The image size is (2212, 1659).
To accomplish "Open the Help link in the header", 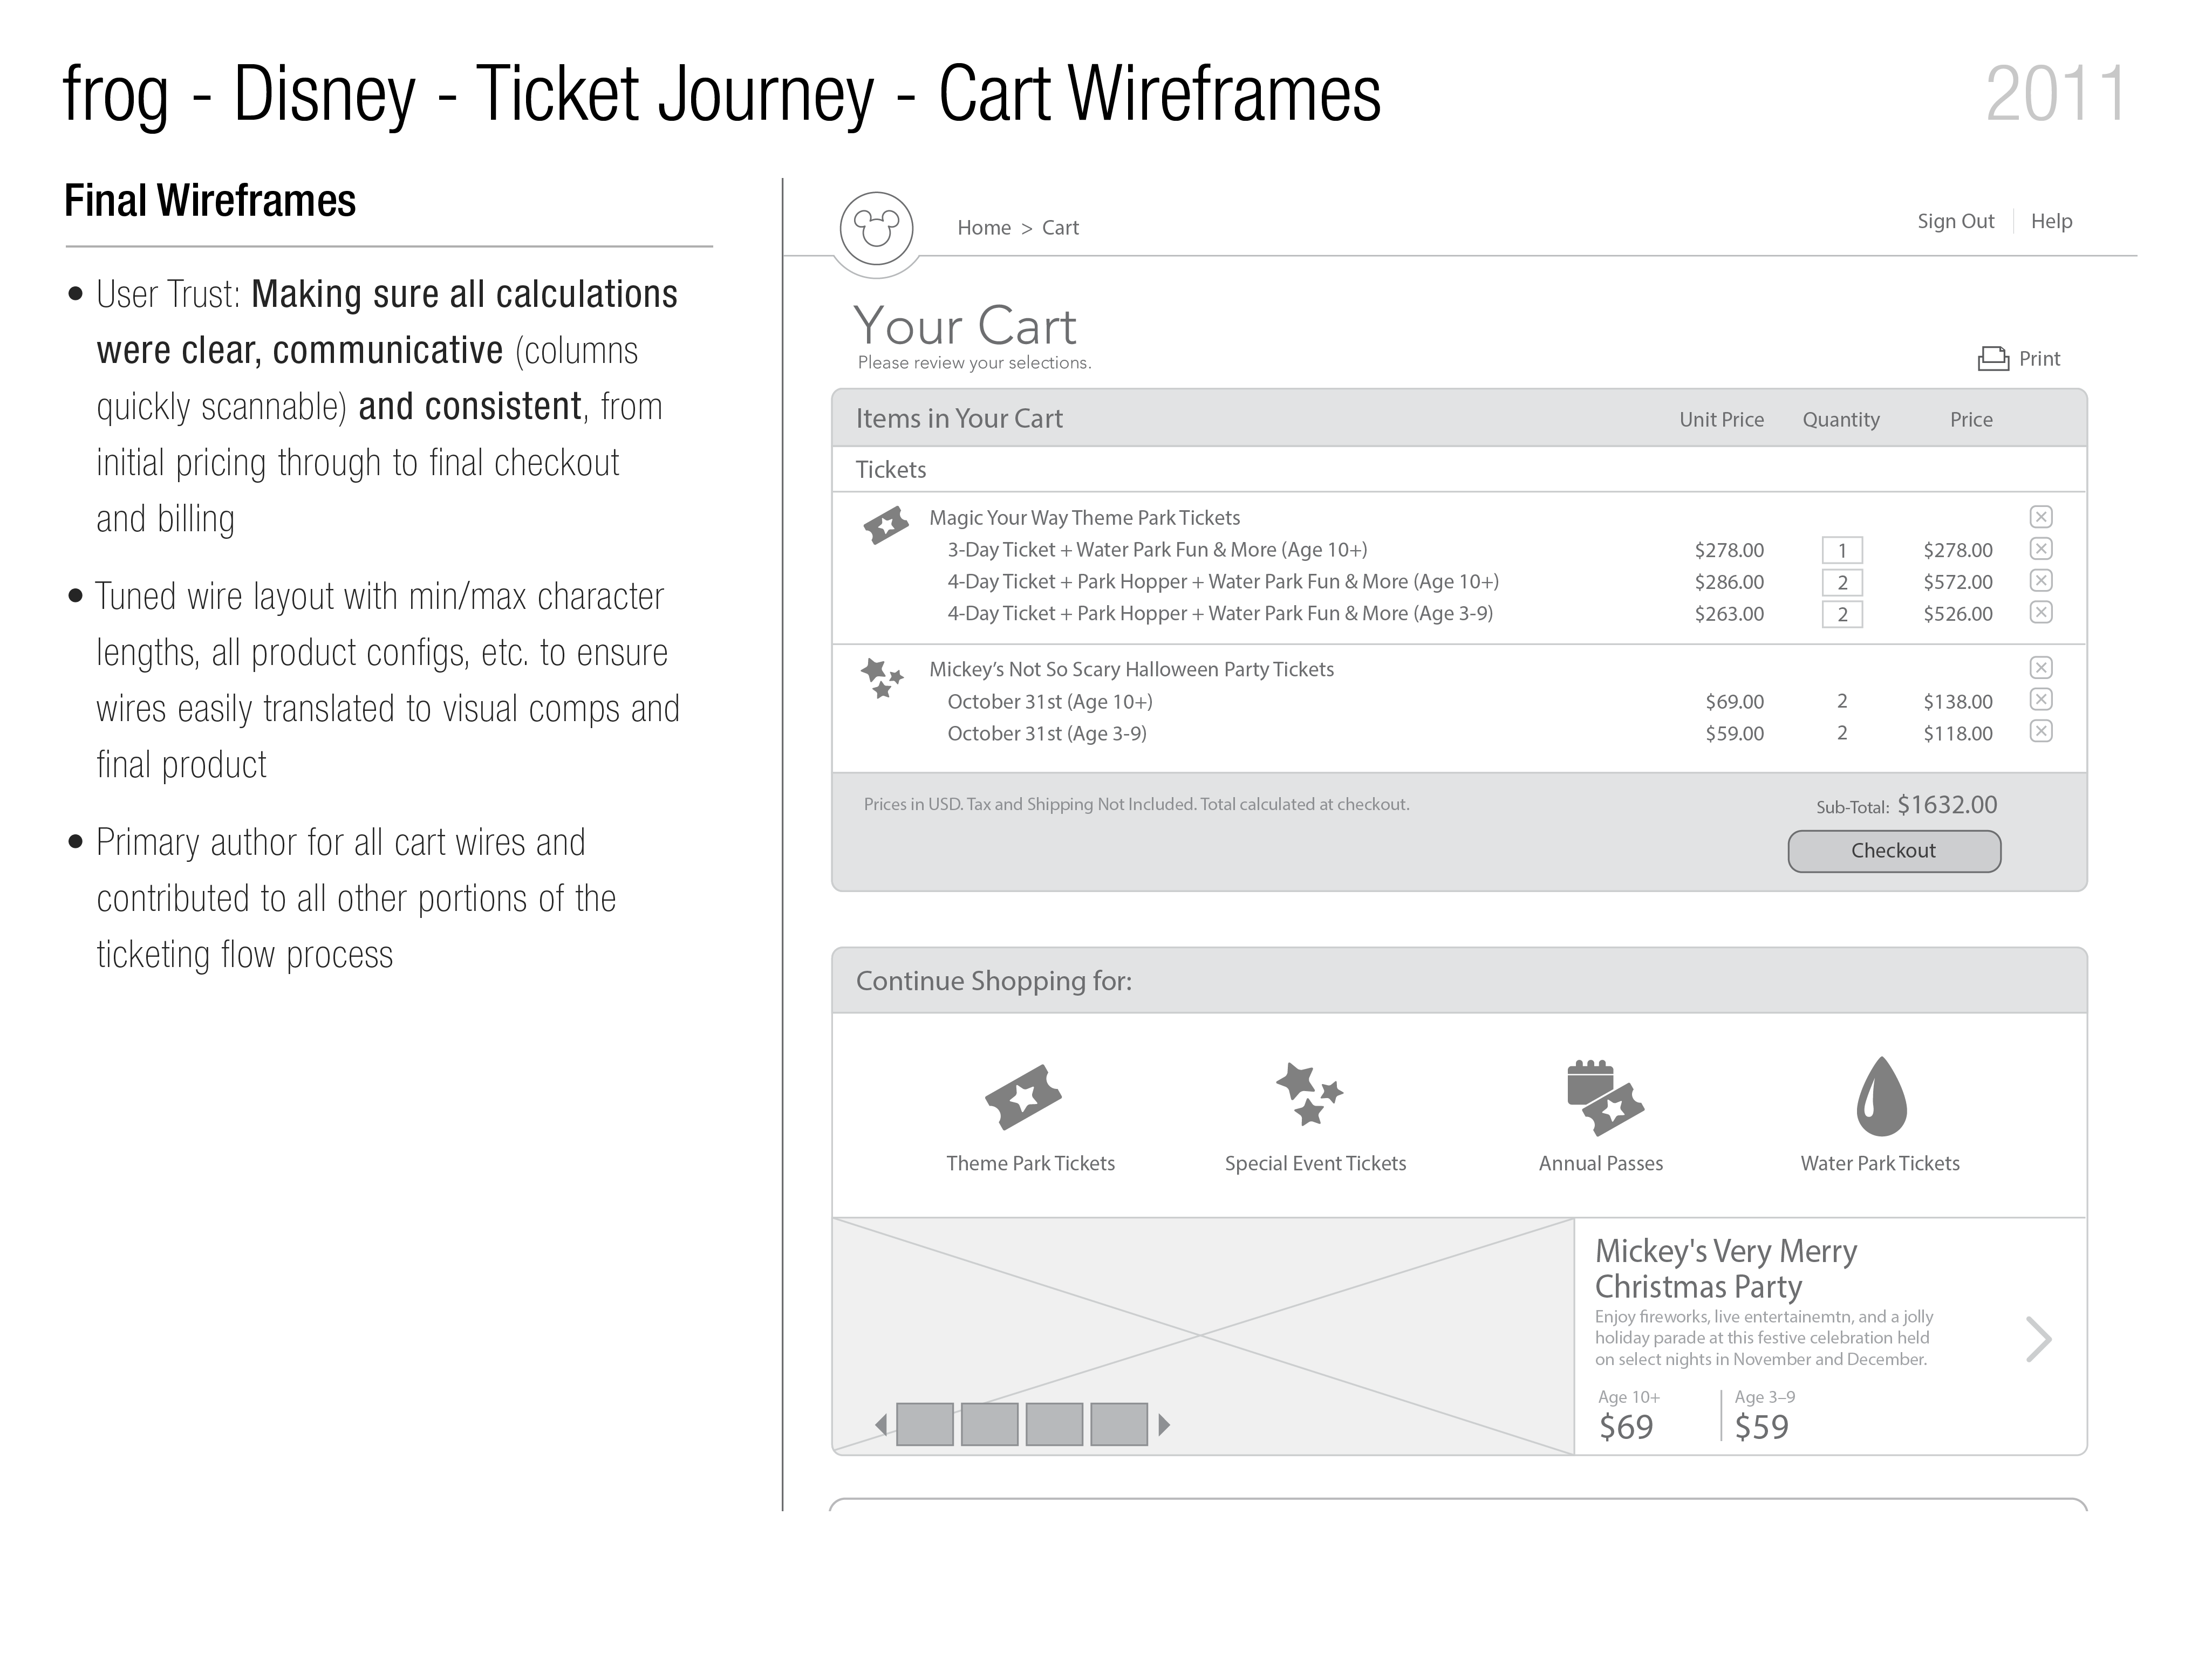I will (2051, 222).
